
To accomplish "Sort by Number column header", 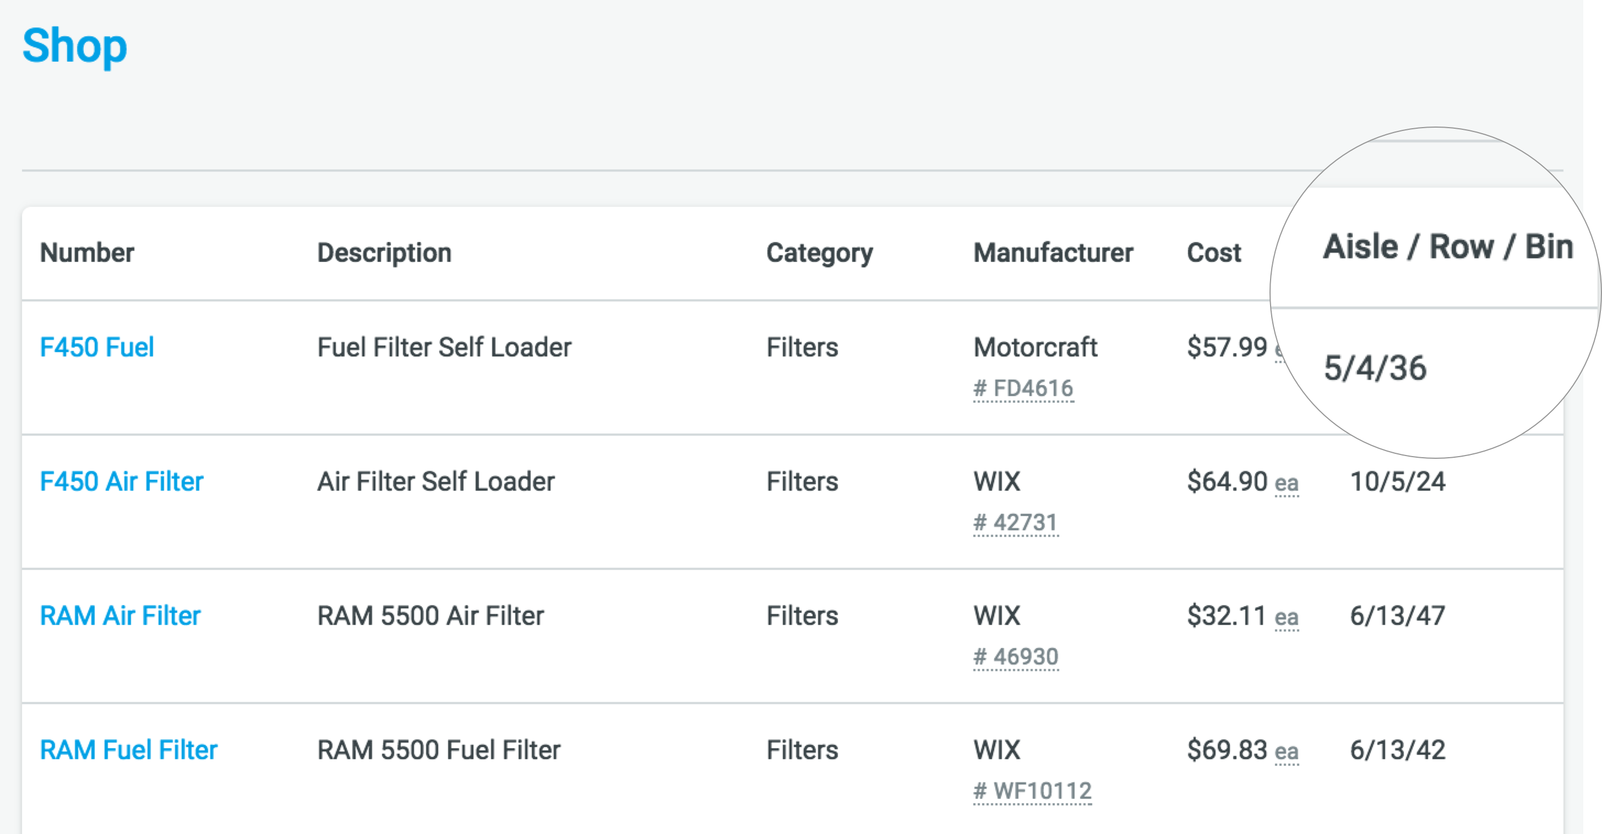I will (87, 253).
